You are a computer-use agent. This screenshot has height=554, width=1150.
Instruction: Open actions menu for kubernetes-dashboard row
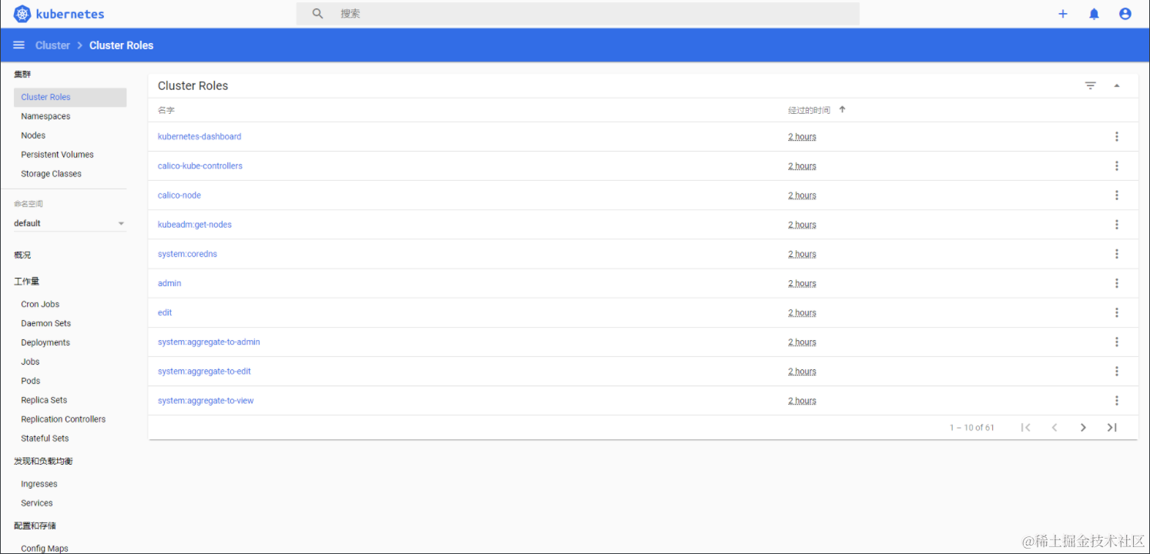point(1117,137)
